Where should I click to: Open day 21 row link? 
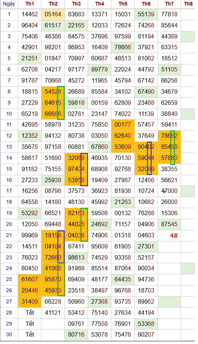click(9, 236)
